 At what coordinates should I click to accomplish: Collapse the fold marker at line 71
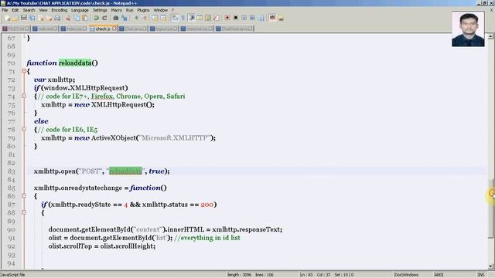point(24,71)
